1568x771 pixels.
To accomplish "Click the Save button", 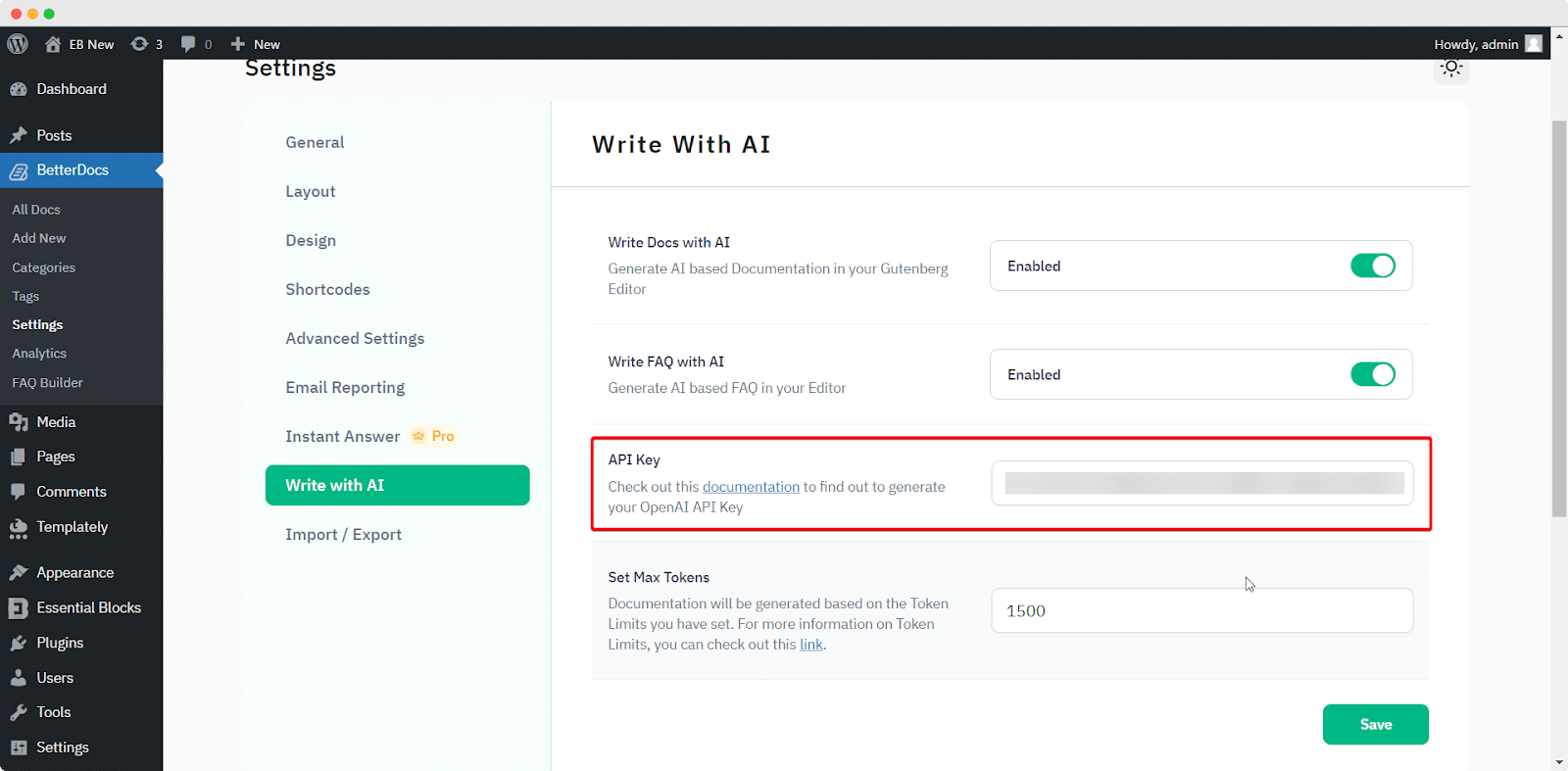I will point(1375,724).
